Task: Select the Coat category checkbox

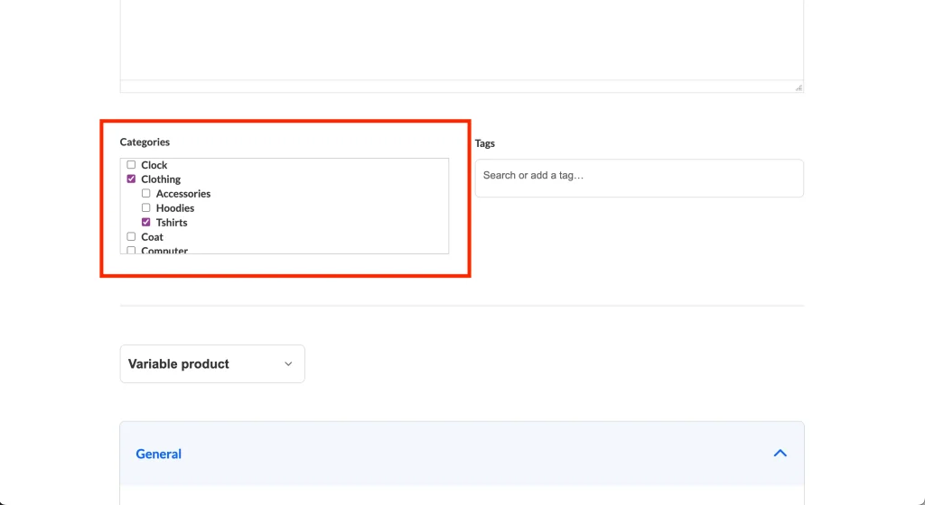Action: coord(131,236)
